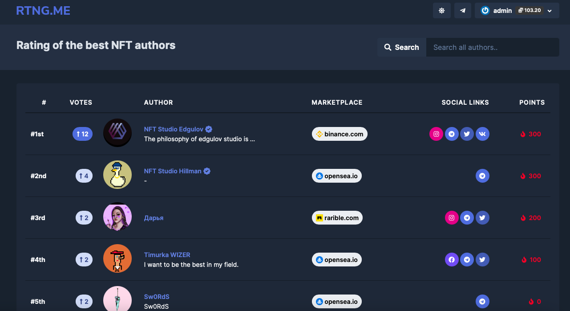Open the binance.com marketplace badge
This screenshot has width=570, height=311.
(340, 134)
